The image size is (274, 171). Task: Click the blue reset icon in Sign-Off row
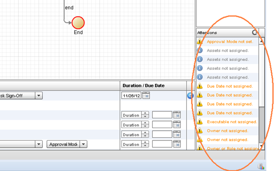pyautogui.click(x=190, y=96)
